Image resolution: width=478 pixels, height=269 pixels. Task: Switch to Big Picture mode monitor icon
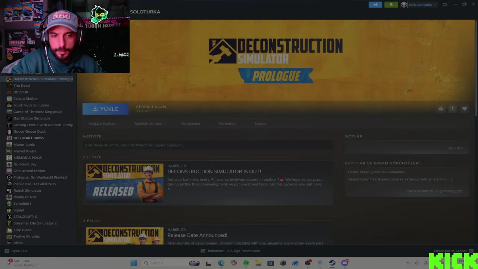tap(445, 5)
